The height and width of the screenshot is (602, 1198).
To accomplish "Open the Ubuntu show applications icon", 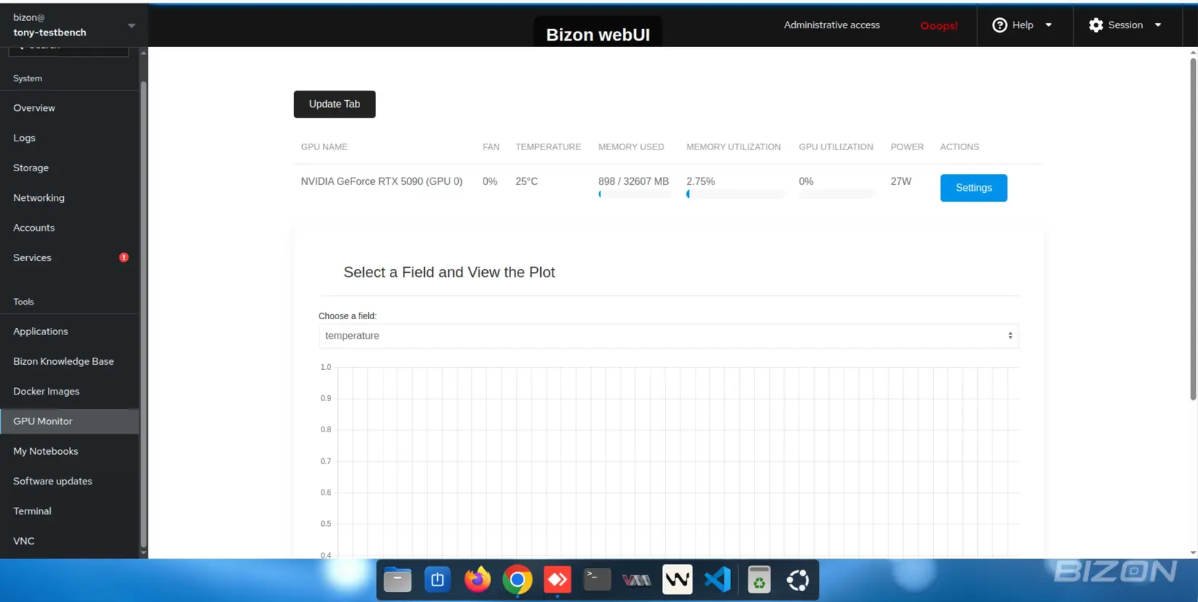I will (x=798, y=580).
